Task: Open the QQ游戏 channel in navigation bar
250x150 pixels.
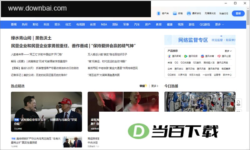Action: point(205,25)
